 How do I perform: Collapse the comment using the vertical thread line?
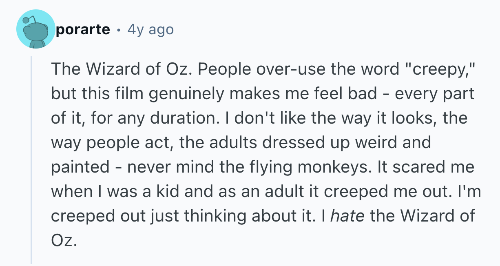(x=31, y=159)
